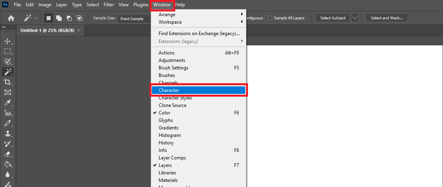Pick the Clone Stamp tool
443x187 pixels.
tap(7, 134)
